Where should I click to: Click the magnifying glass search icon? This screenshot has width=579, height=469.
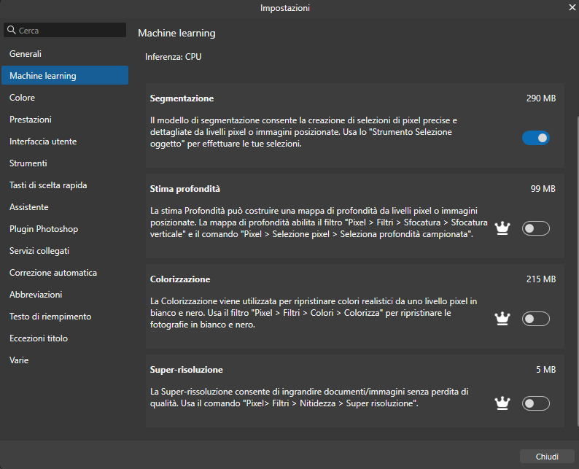click(x=11, y=31)
